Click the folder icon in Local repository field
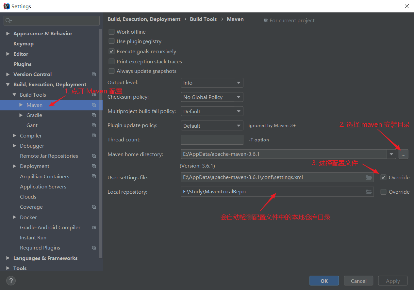This screenshot has width=414, height=290. (369, 192)
